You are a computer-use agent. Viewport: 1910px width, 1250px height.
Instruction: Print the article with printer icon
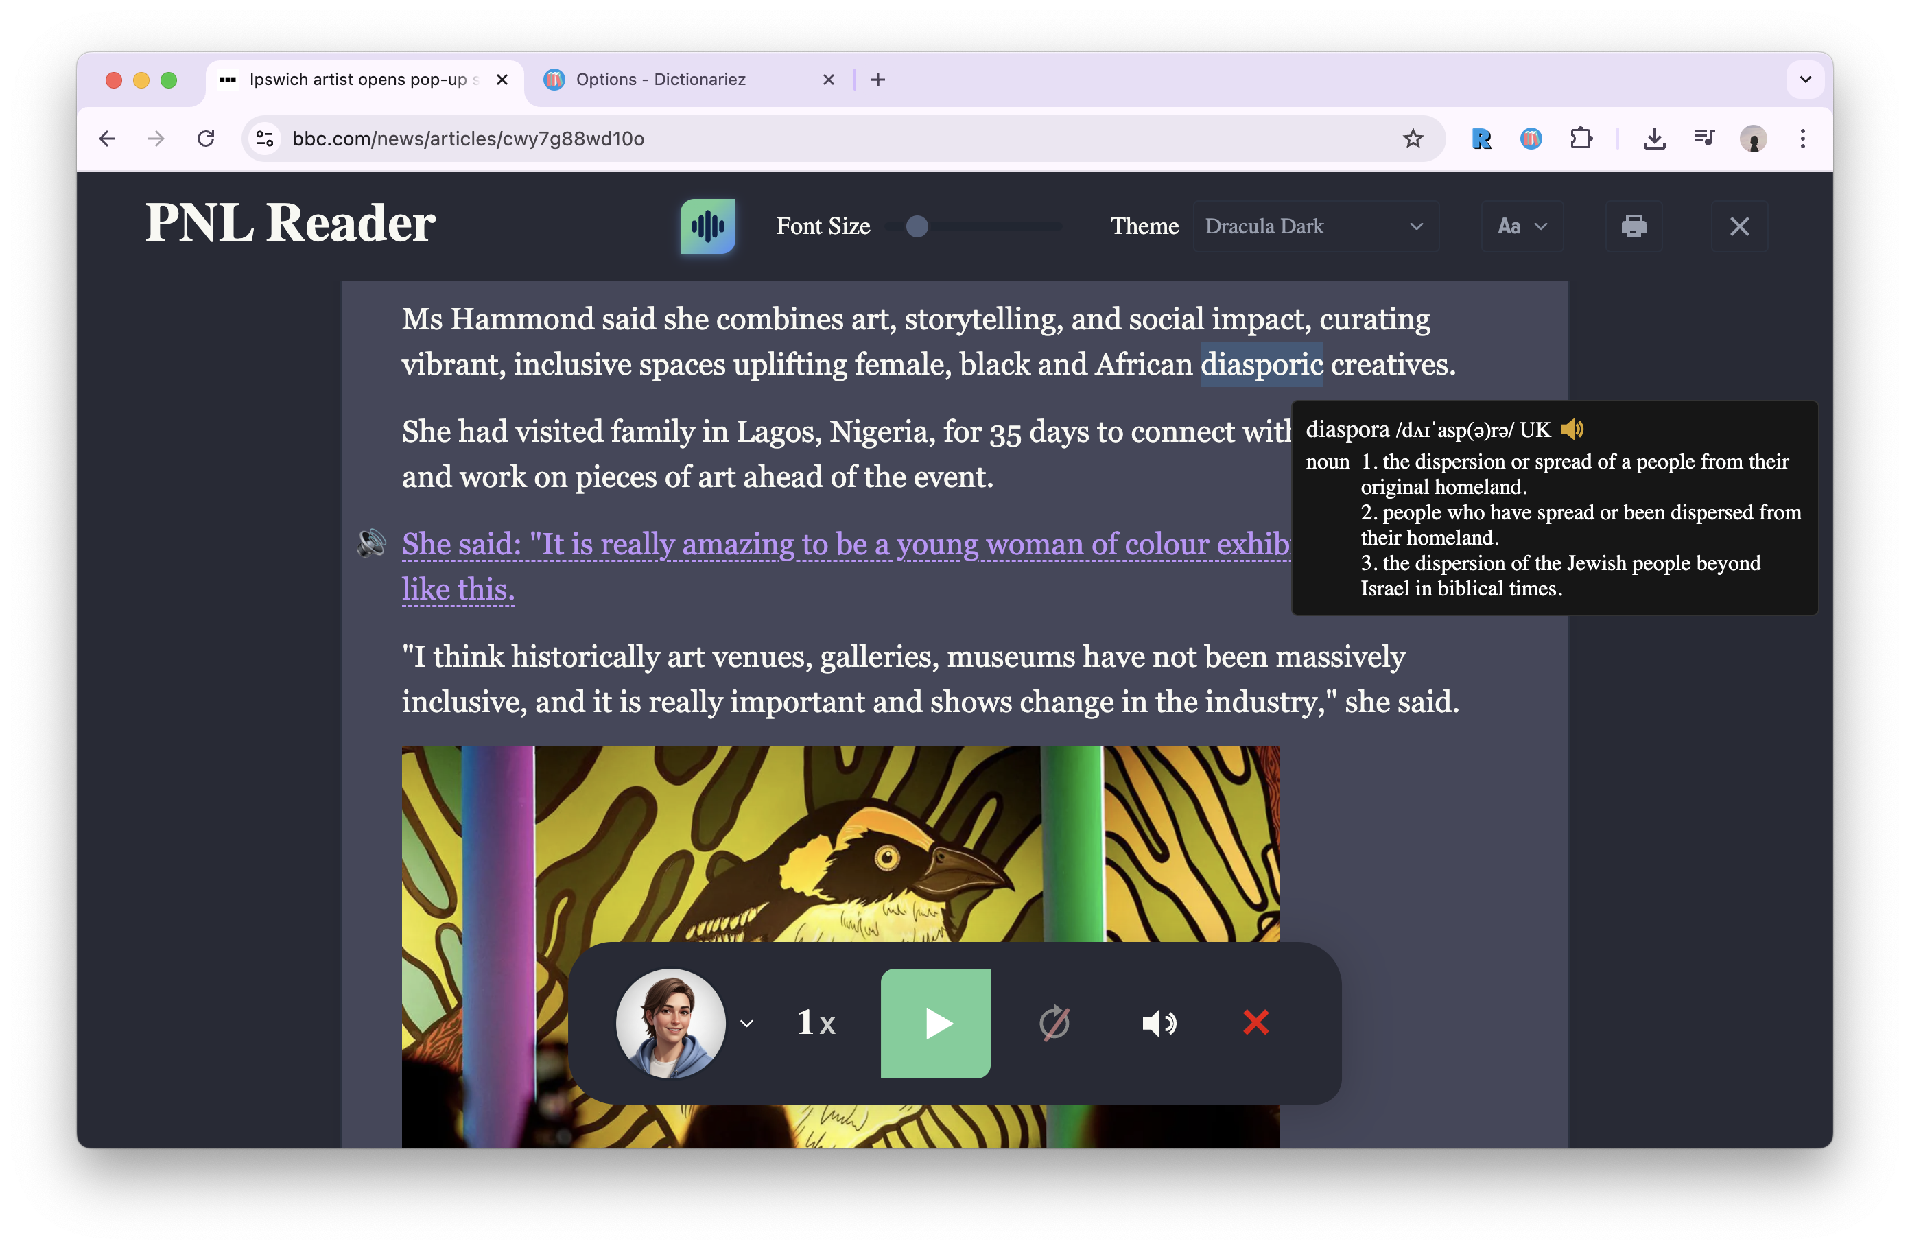pos(1633,226)
